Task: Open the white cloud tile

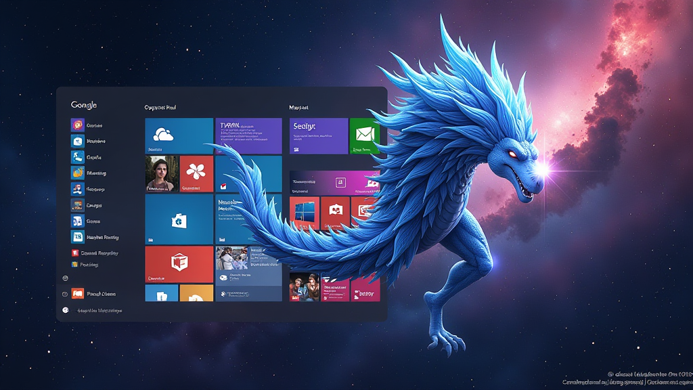Action: (x=179, y=135)
